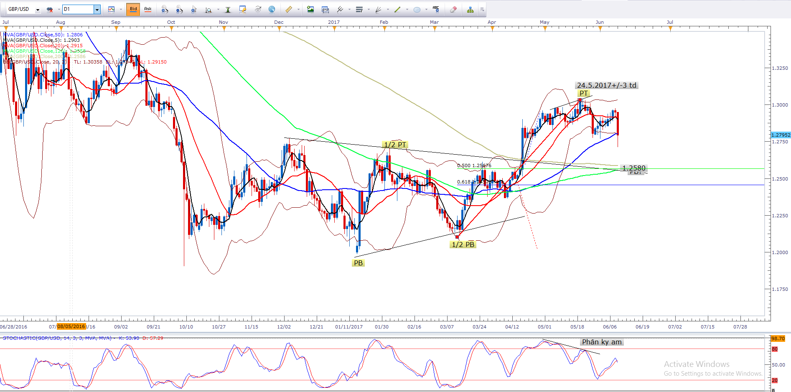Open the chart type dropdown arrow

(121, 9)
